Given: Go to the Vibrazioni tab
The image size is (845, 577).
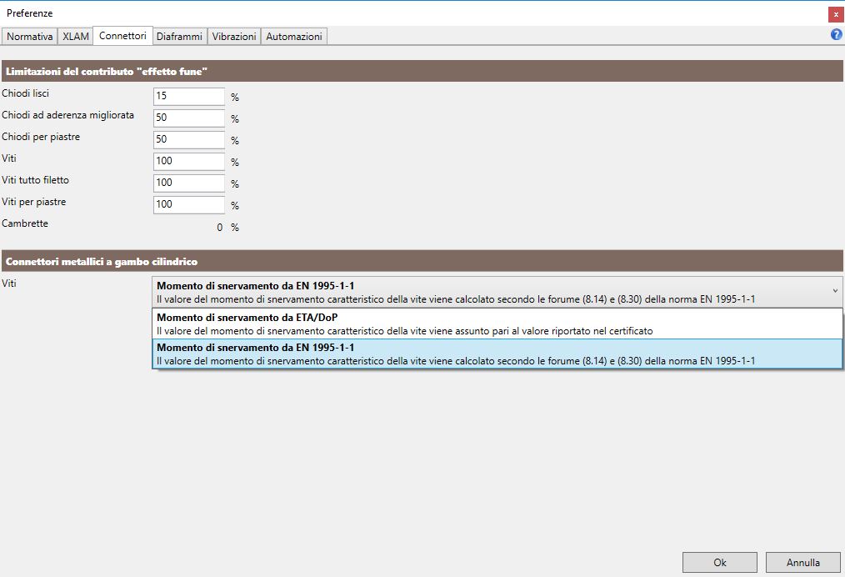Looking at the screenshot, I should (x=234, y=36).
